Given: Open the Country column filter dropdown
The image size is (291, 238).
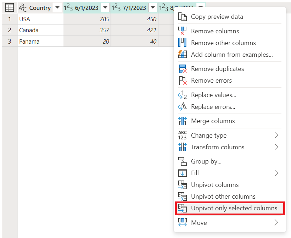Looking at the screenshot, I should tap(57, 7).
